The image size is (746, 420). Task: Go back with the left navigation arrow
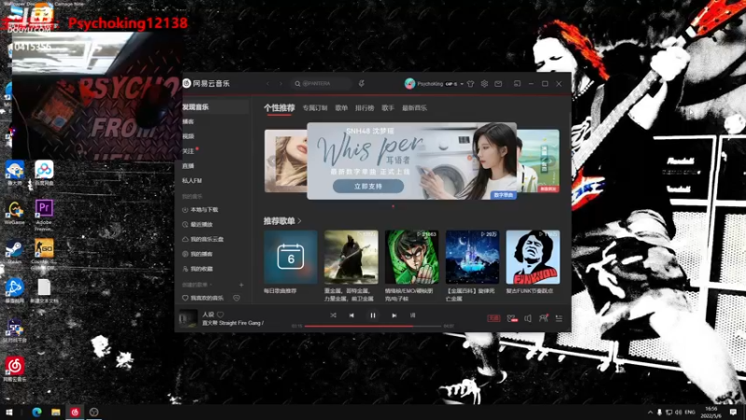click(x=268, y=84)
